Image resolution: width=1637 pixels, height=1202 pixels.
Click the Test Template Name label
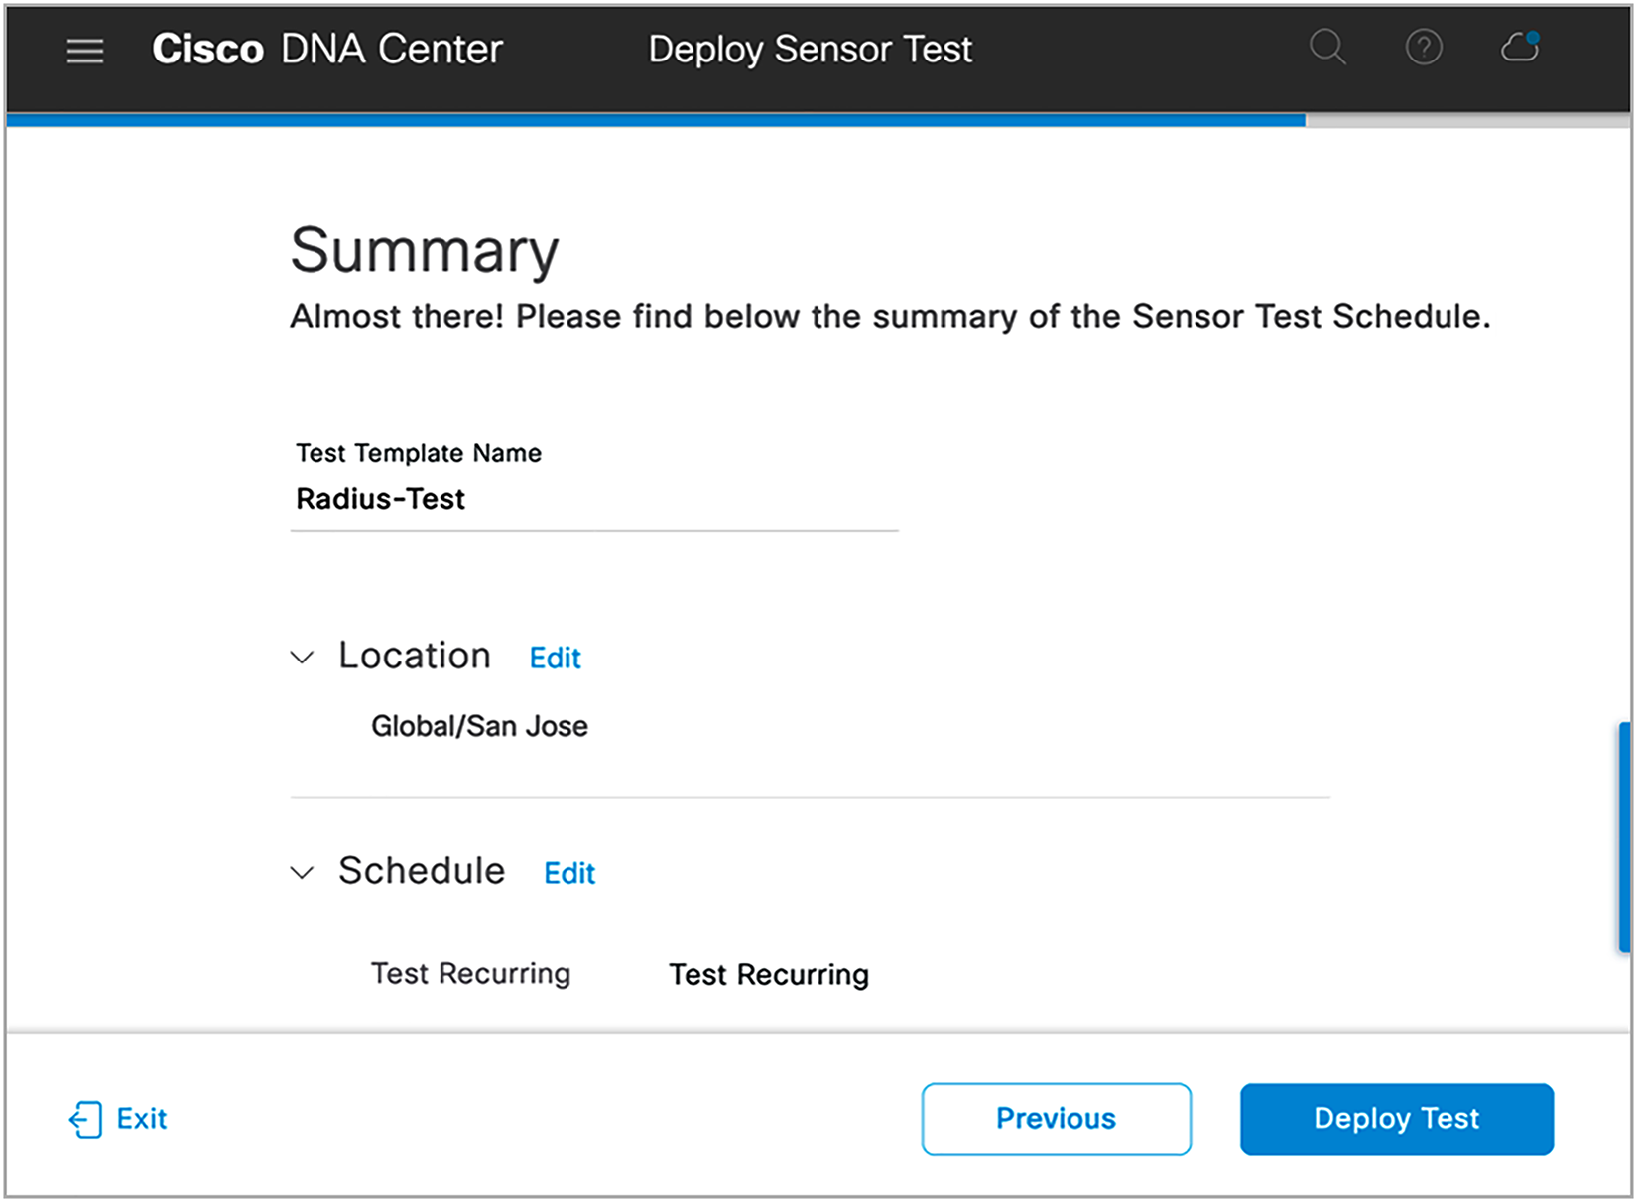click(419, 453)
